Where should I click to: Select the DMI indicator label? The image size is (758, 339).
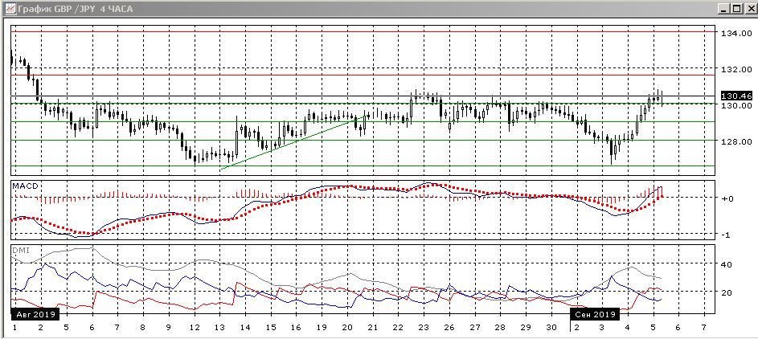tap(20, 251)
